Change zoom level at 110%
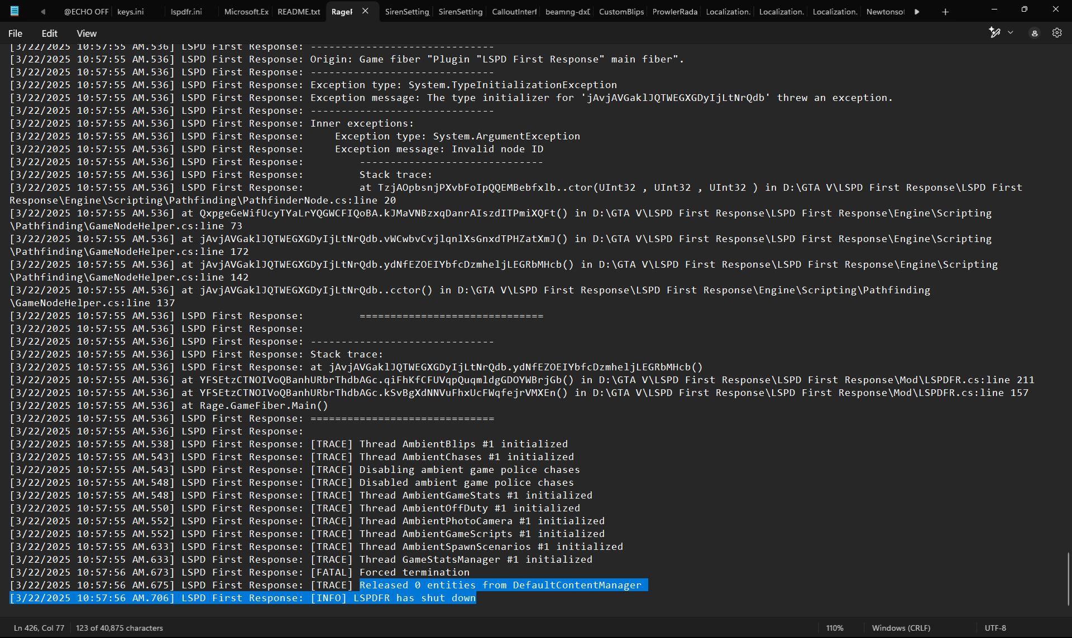This screenshot has height=638, width=1072. coord(835,628)
